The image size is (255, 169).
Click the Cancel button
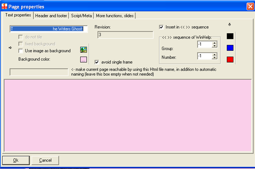[x=45, y=160]
